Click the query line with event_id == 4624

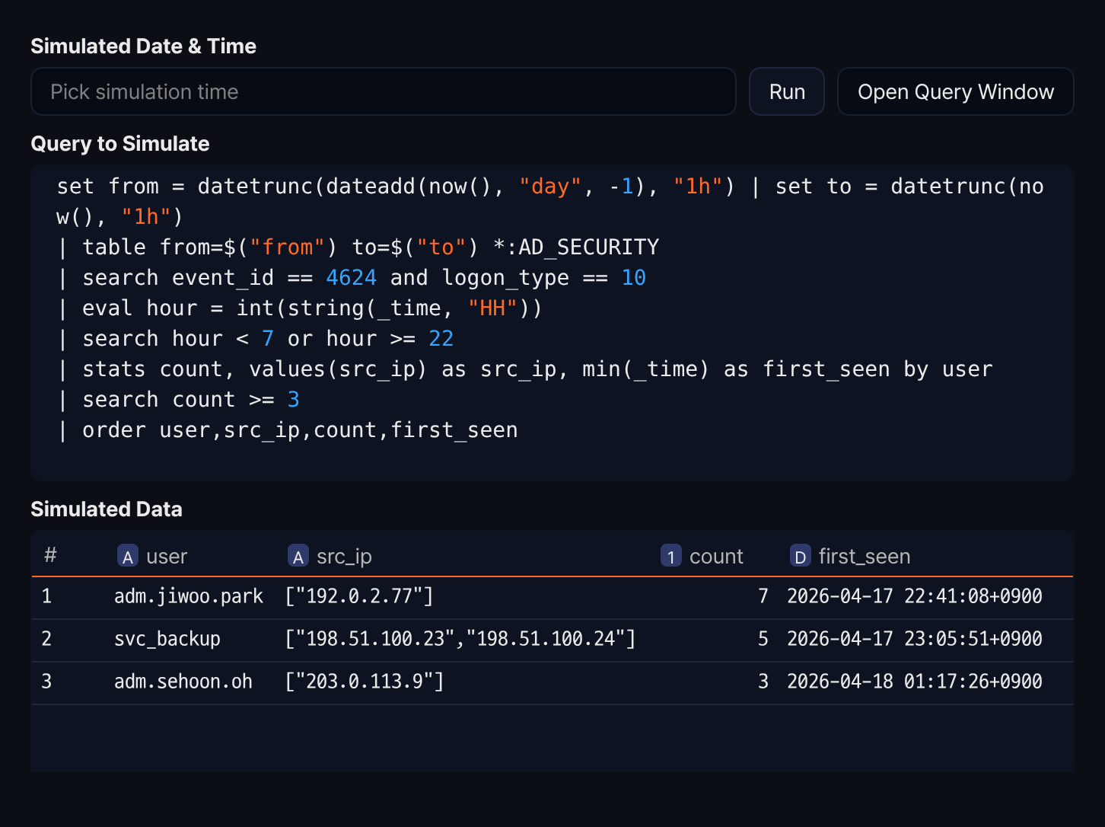coord(352,278)
